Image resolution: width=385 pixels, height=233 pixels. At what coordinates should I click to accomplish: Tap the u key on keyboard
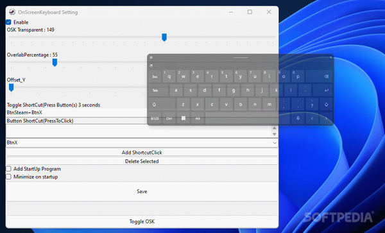[255, 76]
